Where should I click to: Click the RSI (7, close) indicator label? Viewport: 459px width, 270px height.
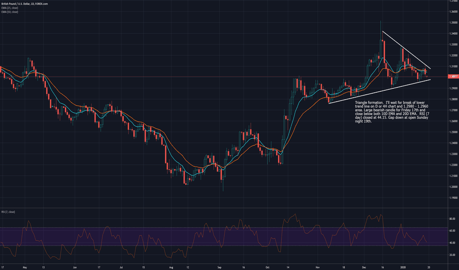tap(8, 213)
